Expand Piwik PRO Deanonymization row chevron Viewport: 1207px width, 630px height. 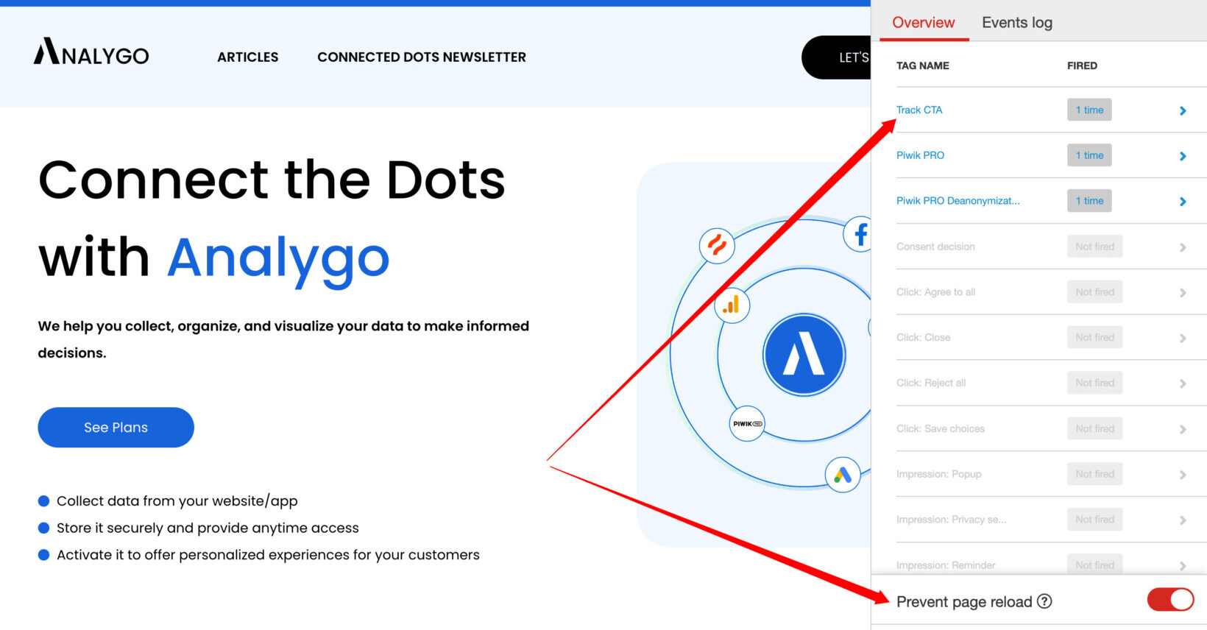(x=1183, y=202)
